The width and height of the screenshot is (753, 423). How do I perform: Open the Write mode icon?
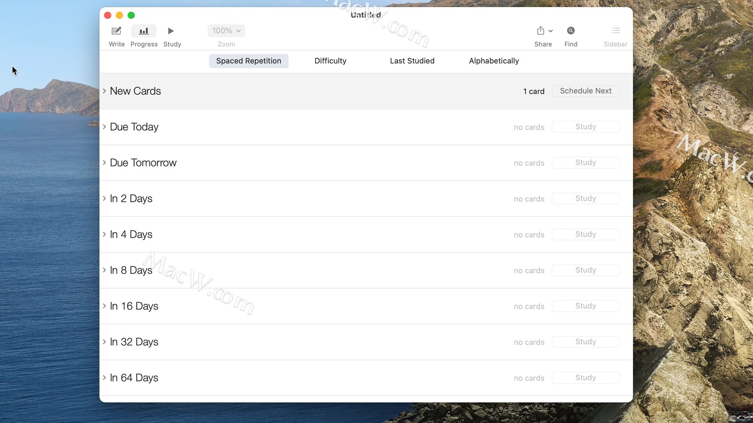(x=116, y=31)
